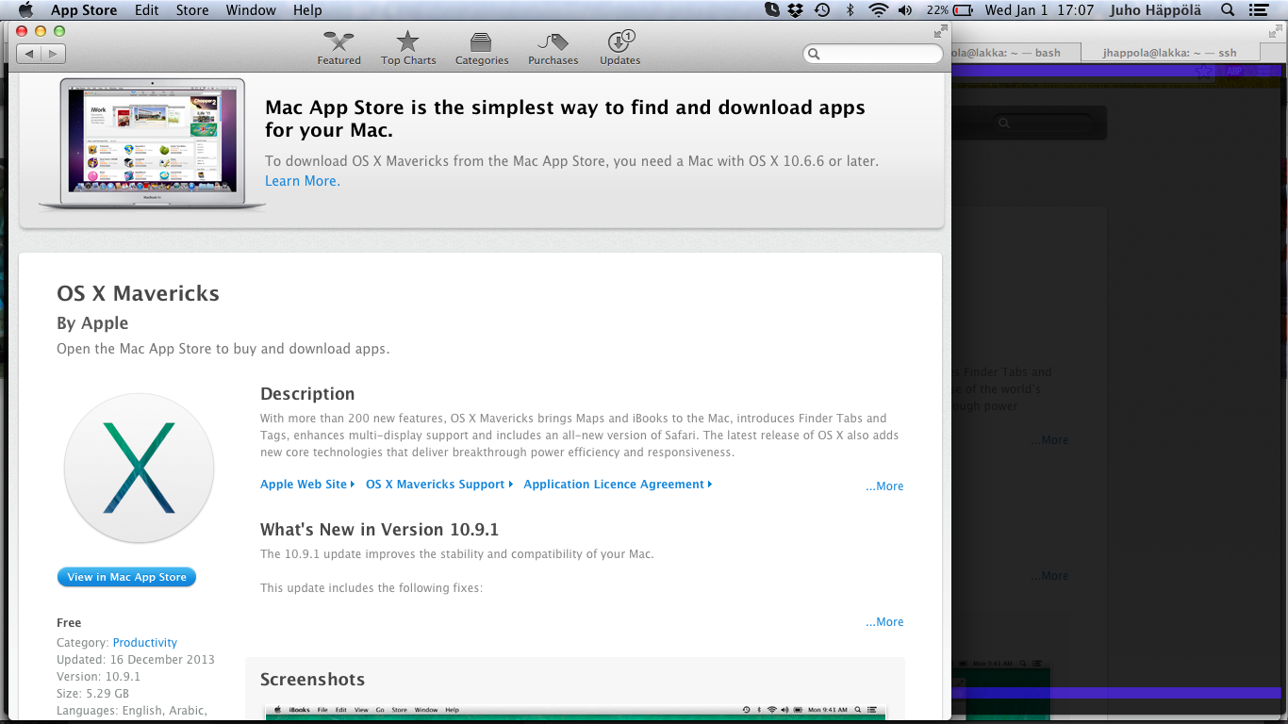Expand What's New section More link
Screen dimensions: 1288x724
(x=884, y=622)
